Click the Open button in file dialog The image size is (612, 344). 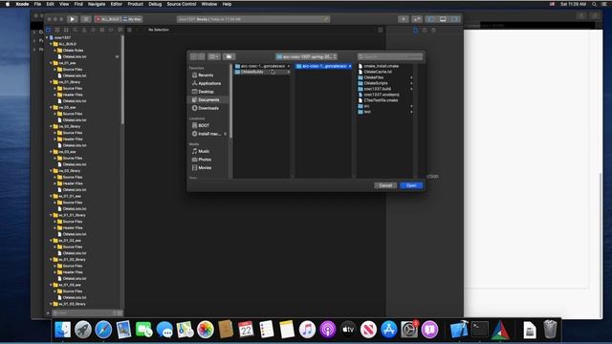tap(411, 185)
